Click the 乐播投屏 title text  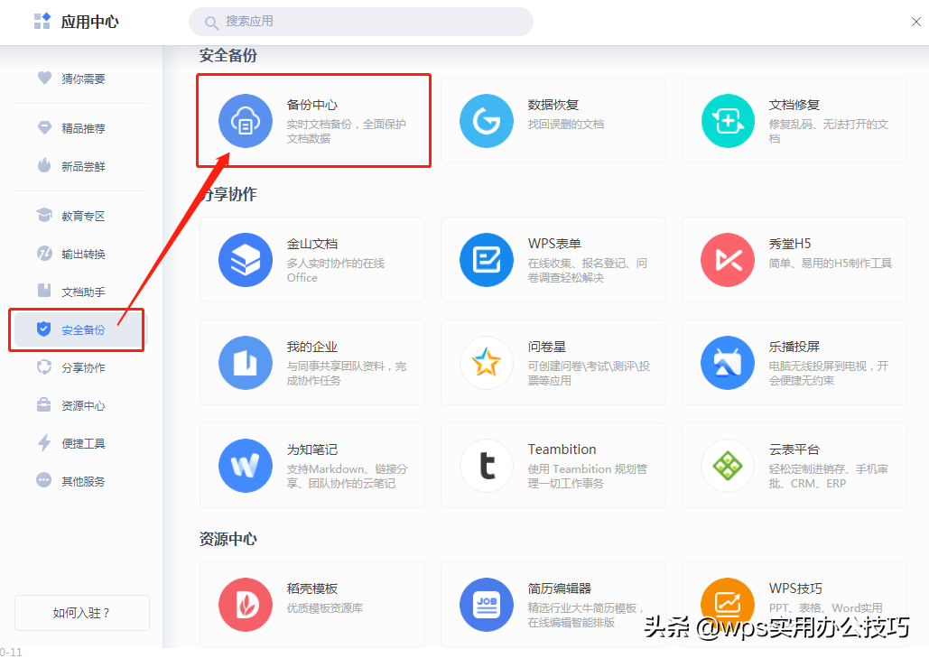(794, 348)
